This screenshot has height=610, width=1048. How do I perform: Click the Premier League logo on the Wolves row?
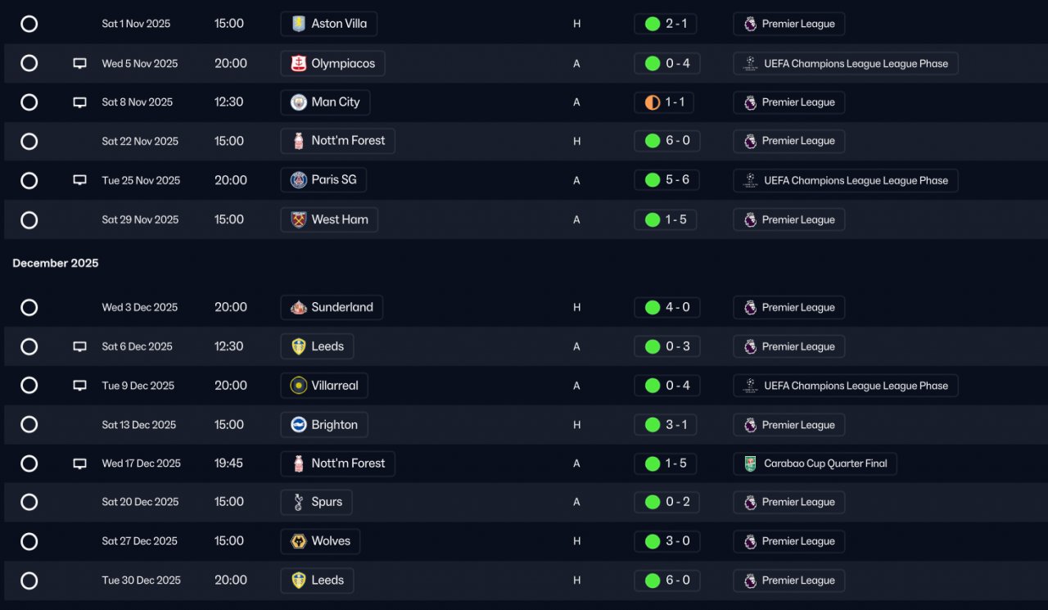pos(750,541)
